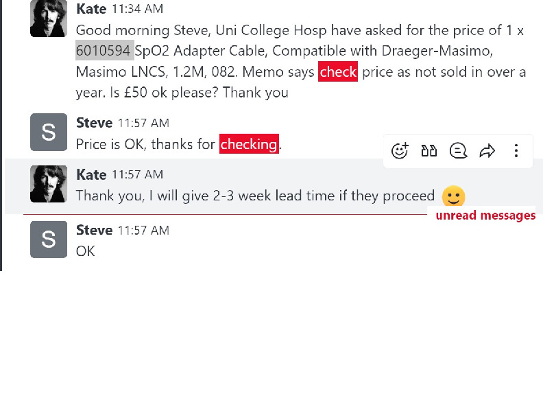Click Kate's name on the 'Thank you' message
This screenshot has width=543, height=420.
coord(91,175)
